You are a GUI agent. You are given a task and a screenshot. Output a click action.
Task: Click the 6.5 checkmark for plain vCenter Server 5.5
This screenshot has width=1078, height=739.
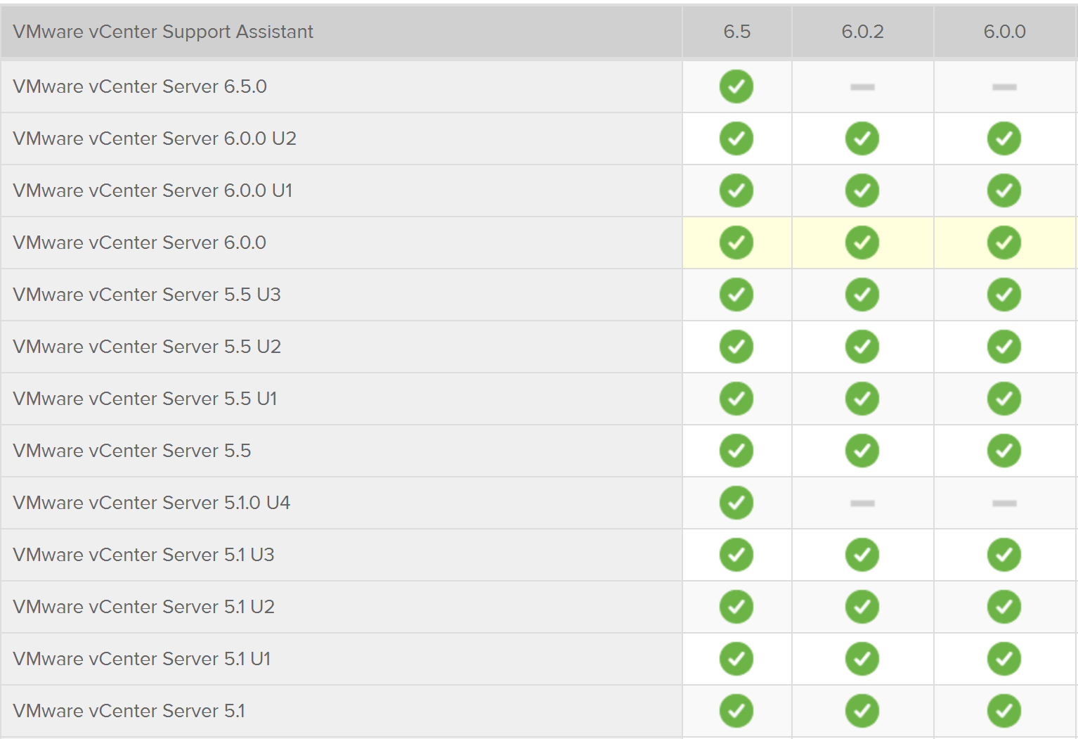tap(736, 451)
